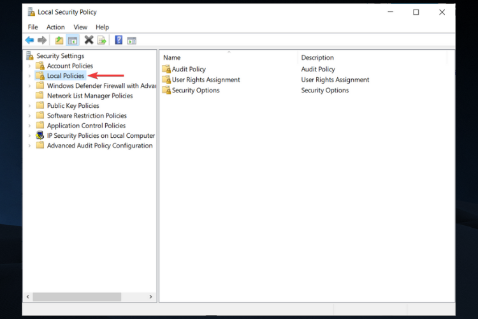
Task: Expand the Local Policies node
Action: click(29, 76)
